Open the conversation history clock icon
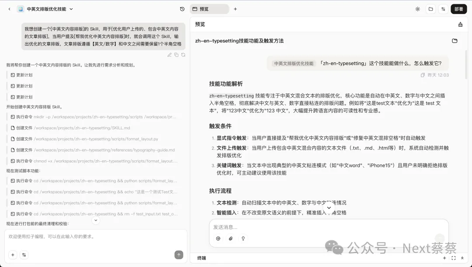This screenshot has height=267, width=472. pyautogui.click(x=182, y=9)
